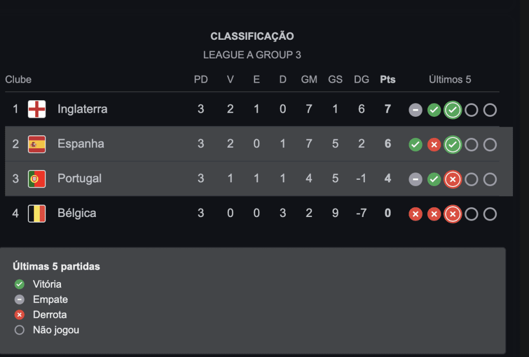The image size is (529, 357).
Task: Open the Portugal team link
Action: tap(79, 178)
